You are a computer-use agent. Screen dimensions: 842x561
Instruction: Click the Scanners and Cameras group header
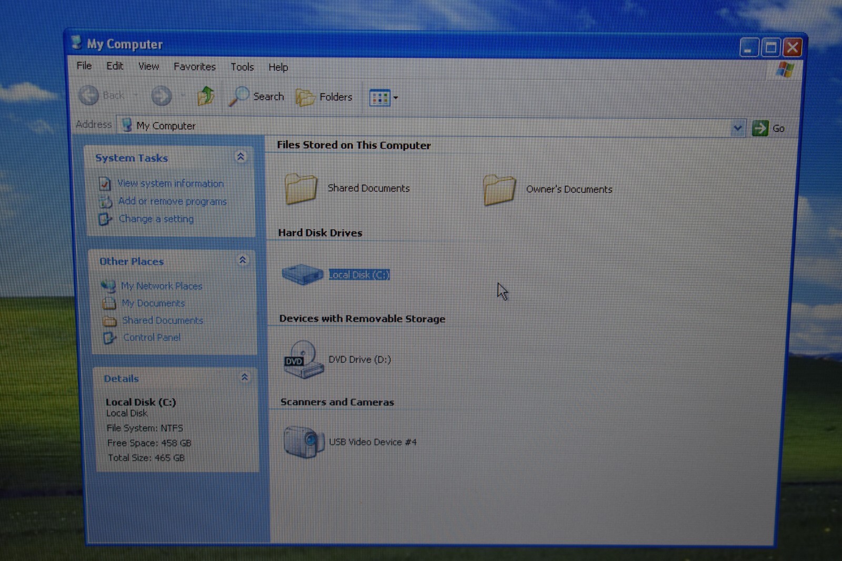click(337, 402)
